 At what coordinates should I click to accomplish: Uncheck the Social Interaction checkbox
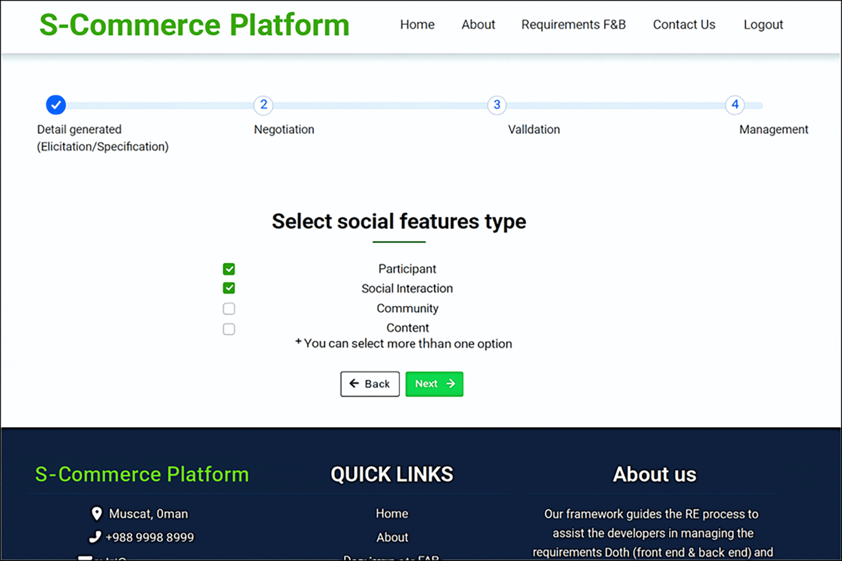click(229, 288)
